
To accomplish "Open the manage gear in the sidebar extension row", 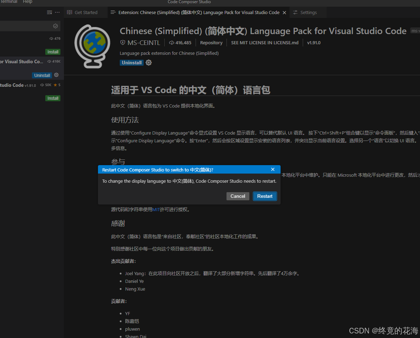I will tap(56, 75).
